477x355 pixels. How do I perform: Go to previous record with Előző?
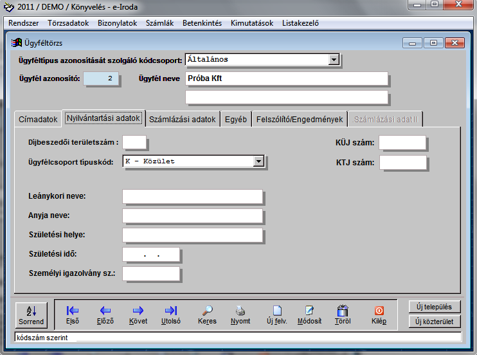point(105,311)
